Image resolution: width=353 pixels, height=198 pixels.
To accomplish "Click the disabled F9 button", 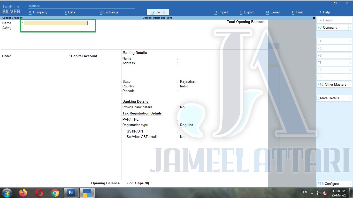I will point(333,77).
